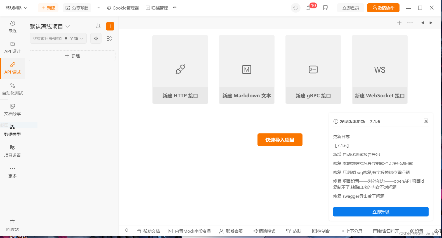Open notifications bell with the 10 badge

tap(308, 8)
